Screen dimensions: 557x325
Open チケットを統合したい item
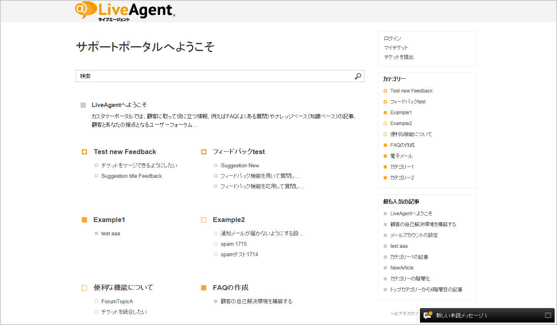pyautogui.click(x=124, y=312)
